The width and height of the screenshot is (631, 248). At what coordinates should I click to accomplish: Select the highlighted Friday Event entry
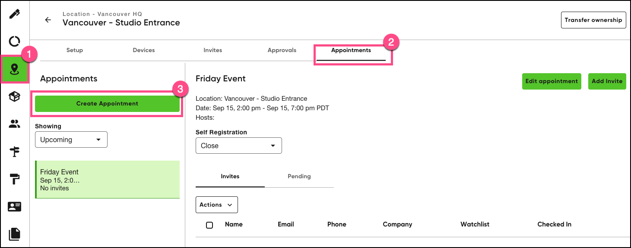click(107, 180)
